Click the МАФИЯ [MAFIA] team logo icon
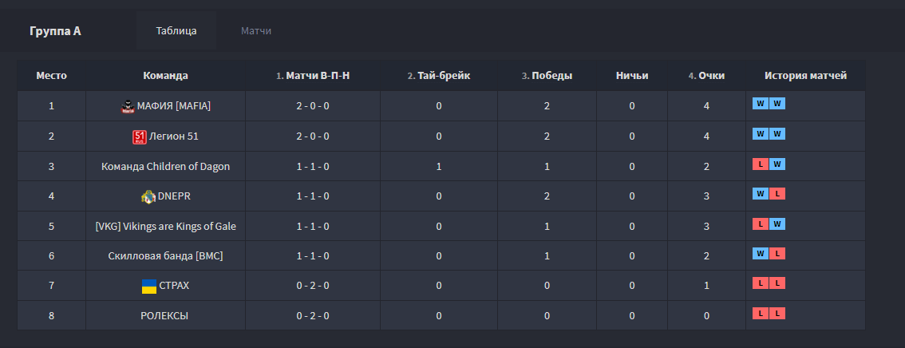The width and height of the screenshot is (905, 348). (127, 106)
